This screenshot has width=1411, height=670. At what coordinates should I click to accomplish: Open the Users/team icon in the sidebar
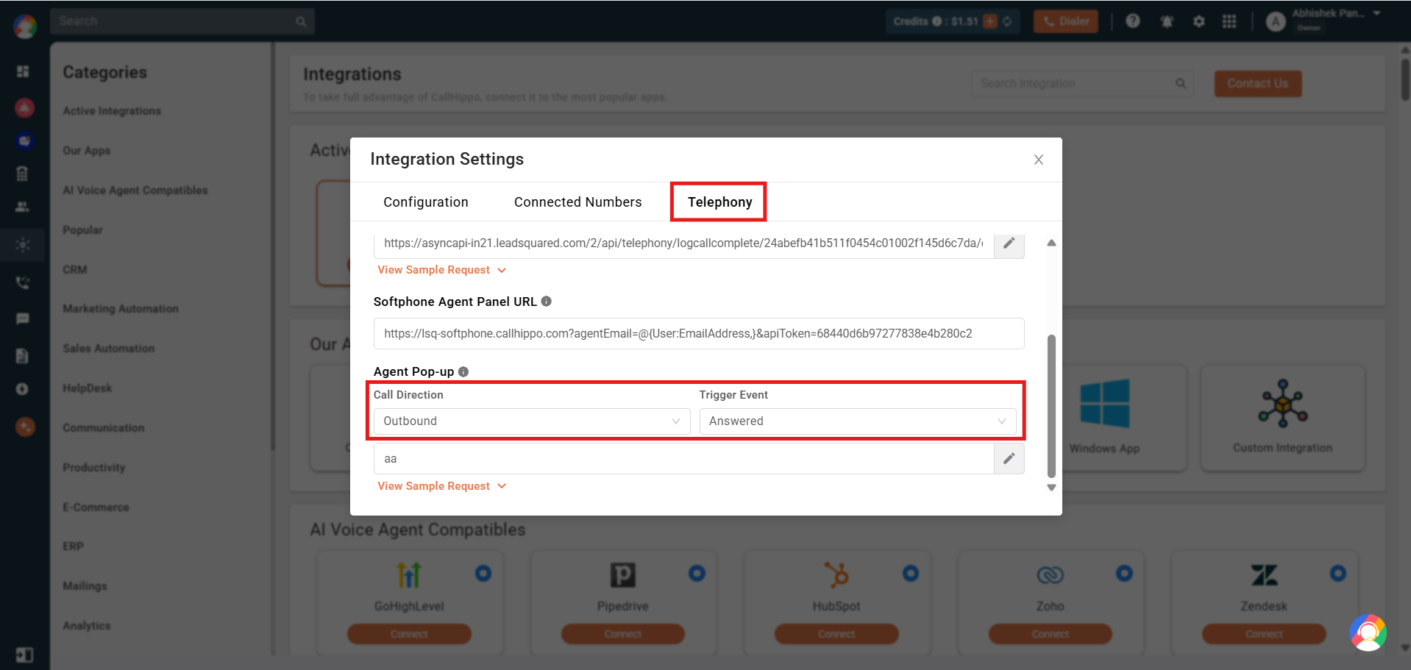(x=23, y=207)
